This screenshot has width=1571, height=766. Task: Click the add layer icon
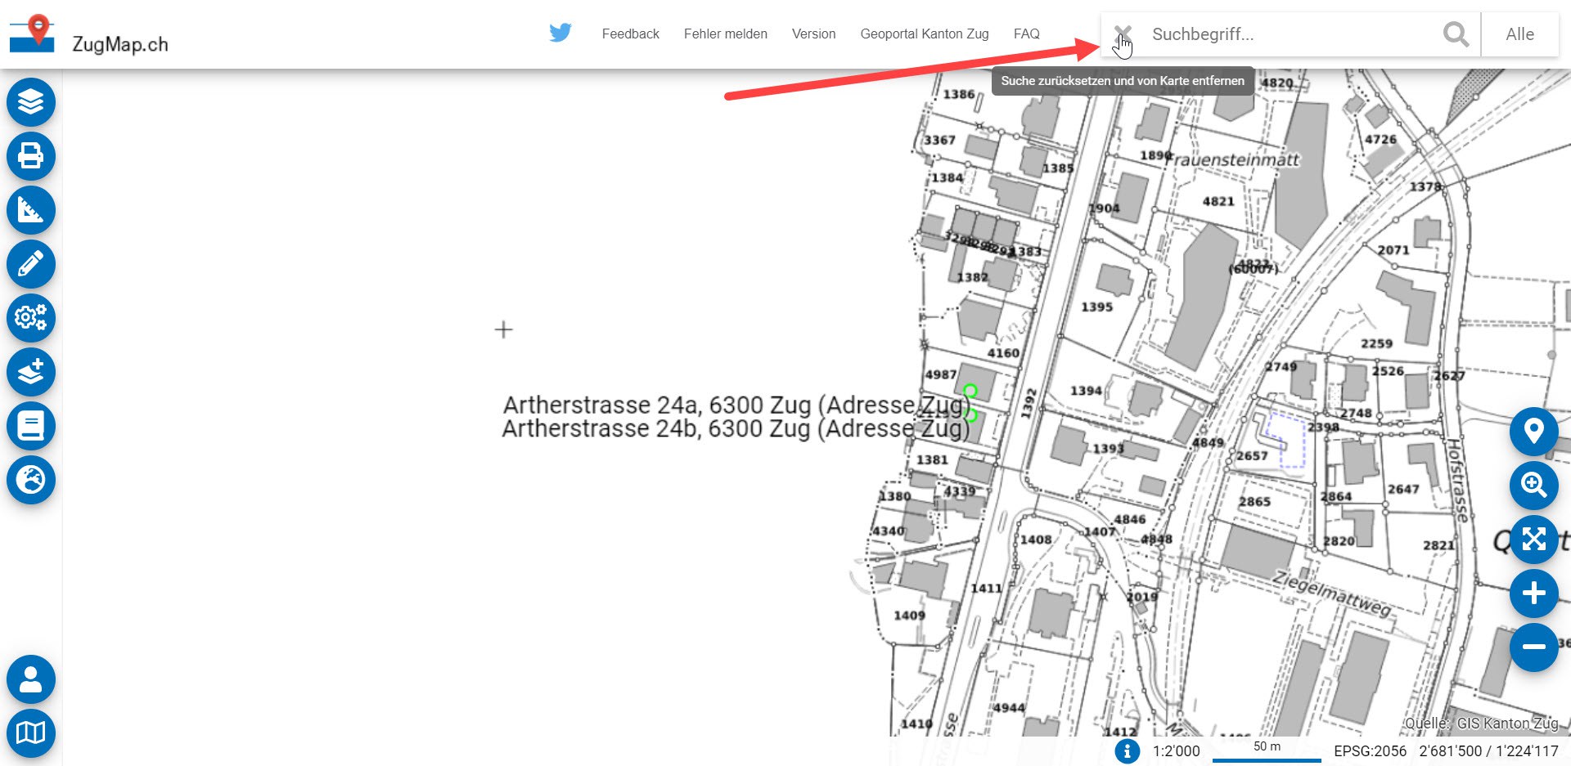coord(31,372)
